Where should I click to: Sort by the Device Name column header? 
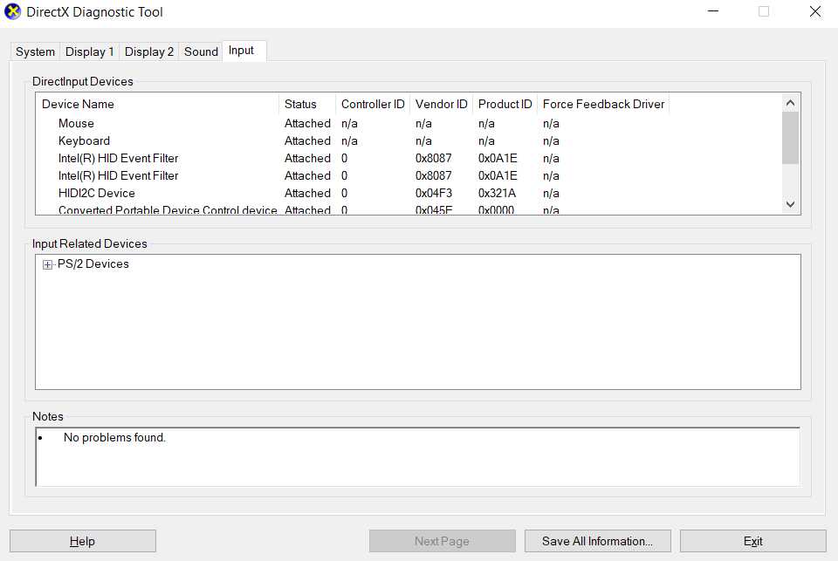(x=79, y=104)
